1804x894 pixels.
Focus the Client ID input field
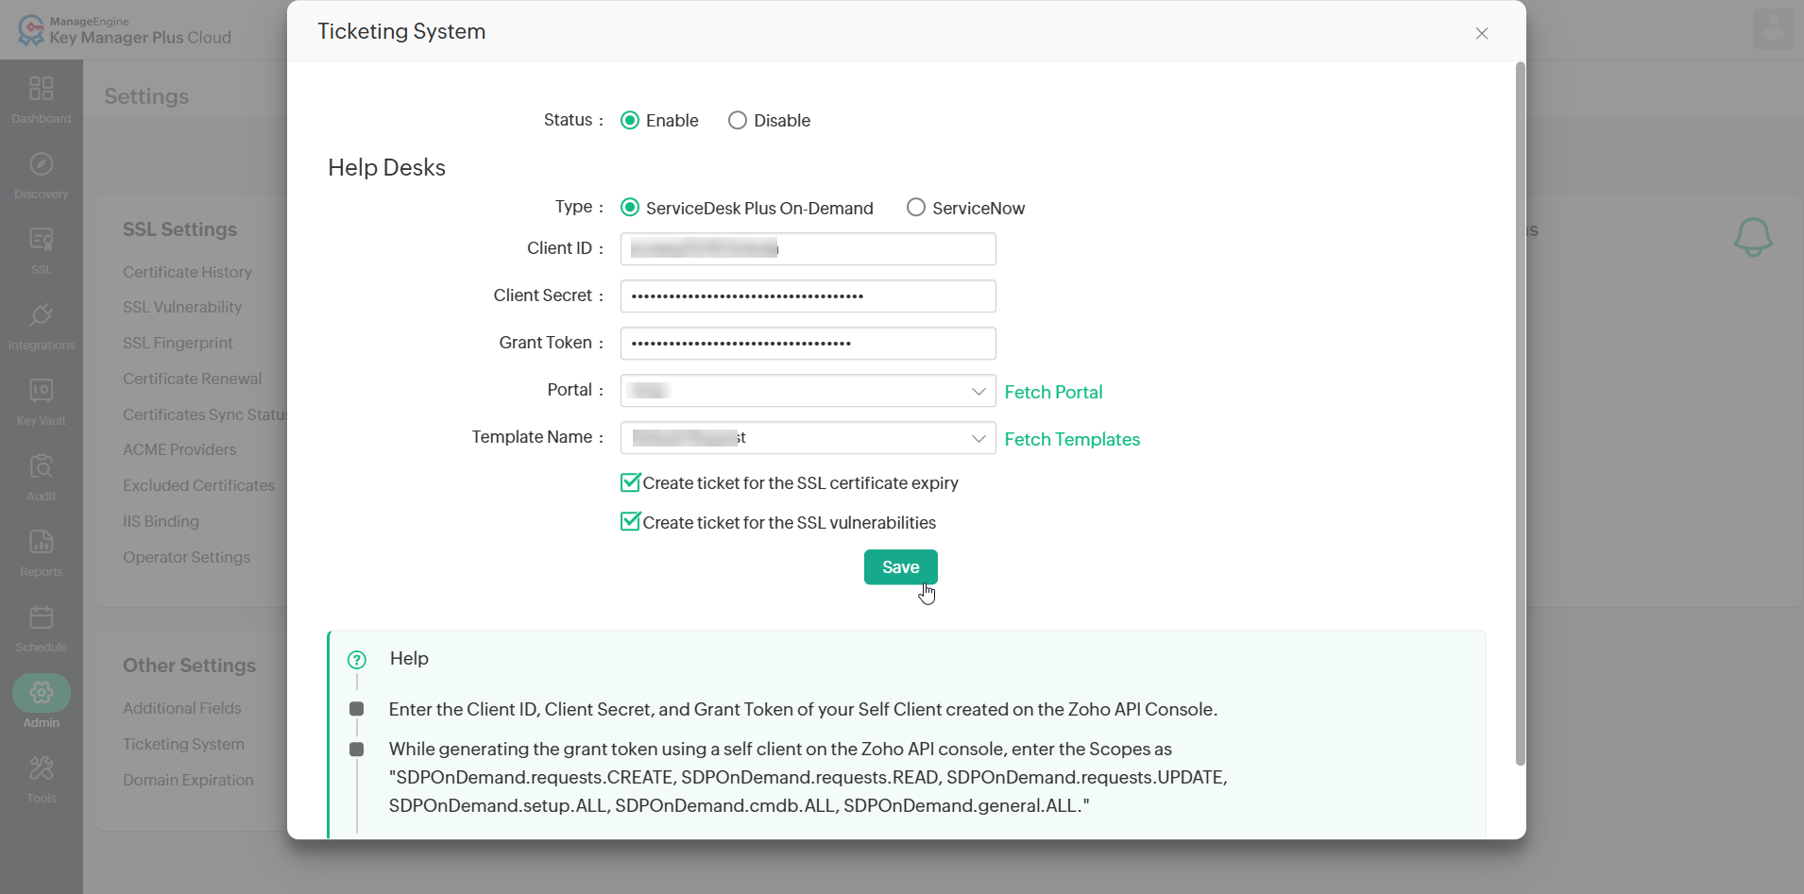coord(808,249)
